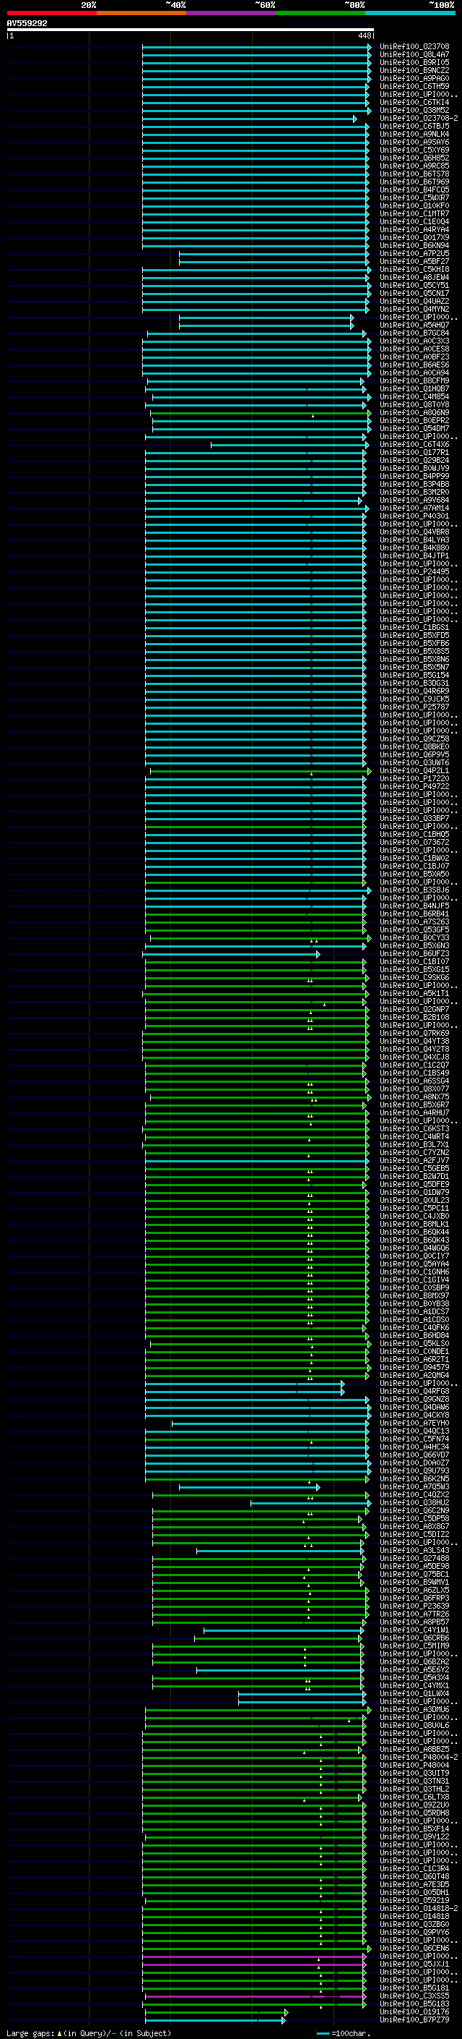
Task: Select label UniRef100_C6LTX8
Action: pyautogui.click(x=414, y=1797)
